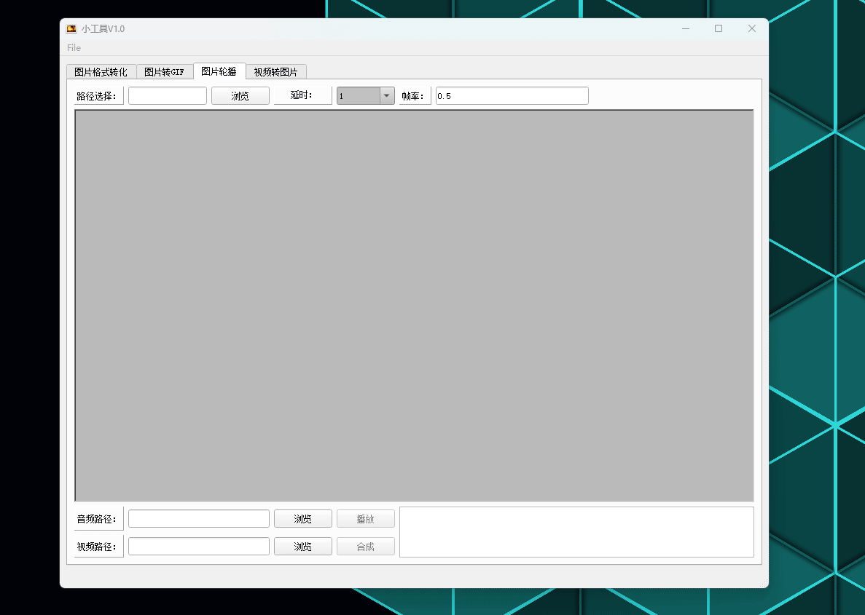Maximize the 小工具V1.0 window

719,28
